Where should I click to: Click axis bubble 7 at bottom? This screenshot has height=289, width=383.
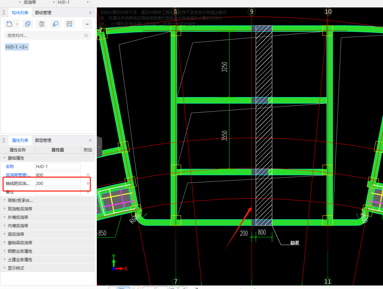pos(176,282)
